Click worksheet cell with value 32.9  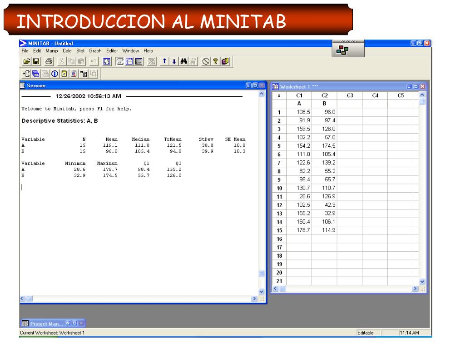[x=324, y=214]
